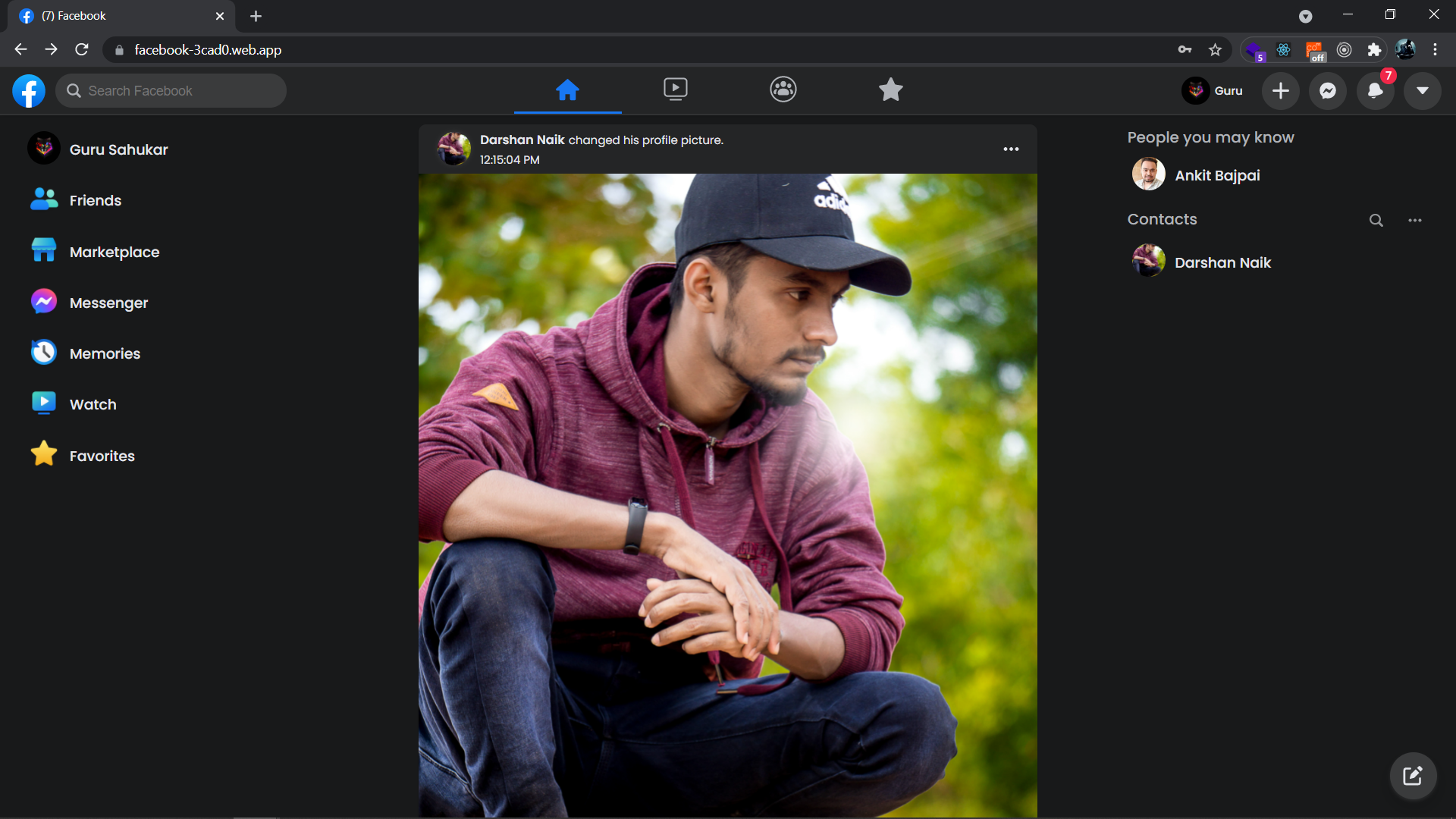Expand the account dropdown arrow
Viewport: 1456px width, 819px height.
coord(1422,91)
